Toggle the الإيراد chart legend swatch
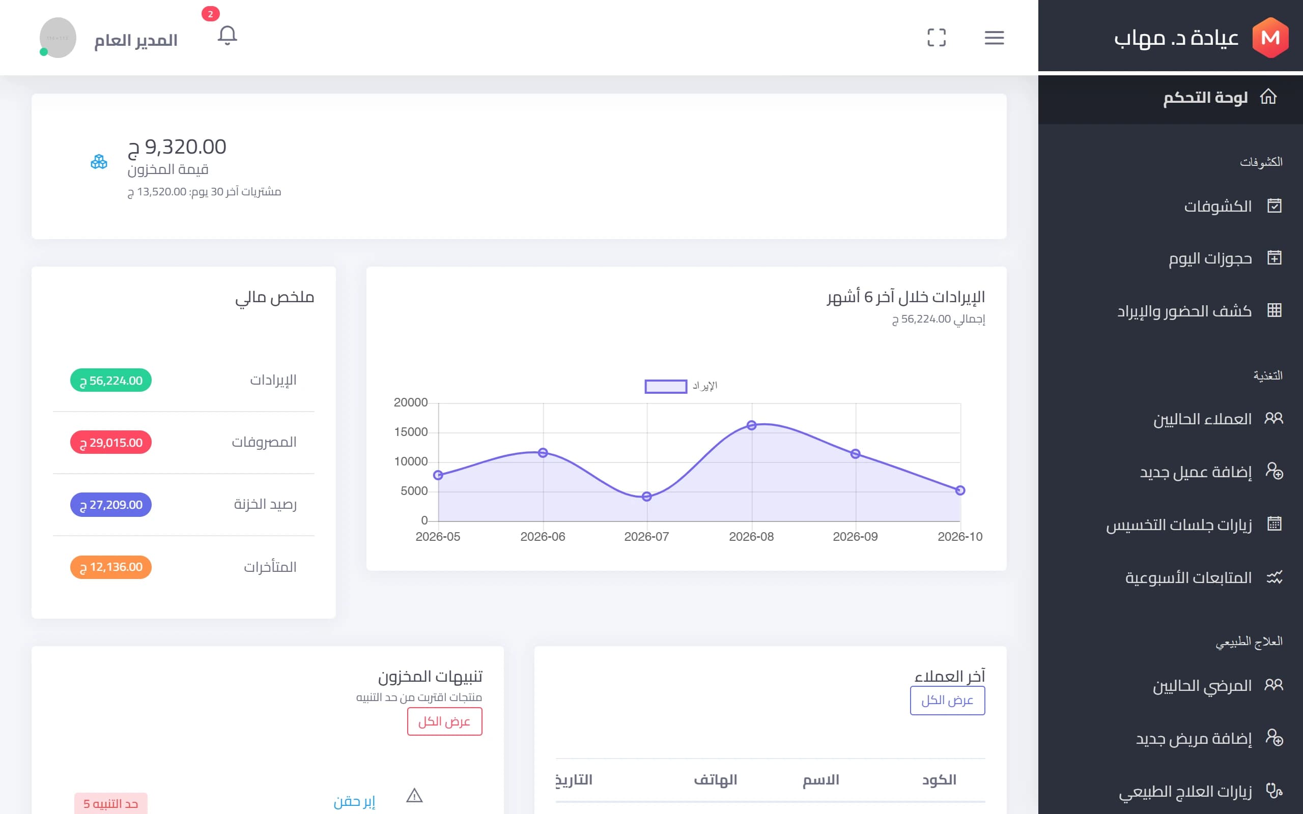Viewport: 1303px width, 814px height. 666,386
